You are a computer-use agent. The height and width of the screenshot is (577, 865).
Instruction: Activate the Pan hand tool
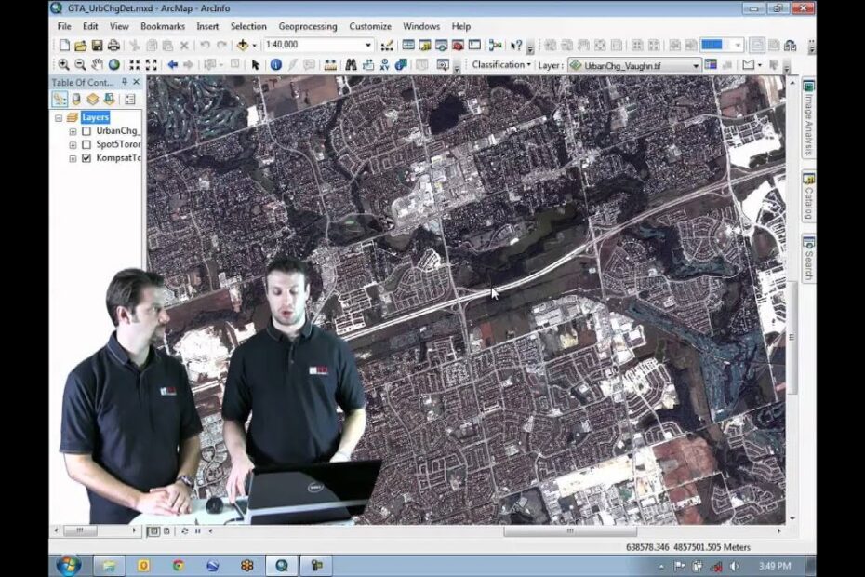tap(97, 65)
